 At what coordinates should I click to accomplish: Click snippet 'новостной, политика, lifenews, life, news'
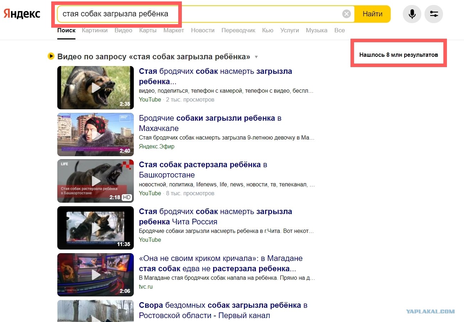click(227, 185)
